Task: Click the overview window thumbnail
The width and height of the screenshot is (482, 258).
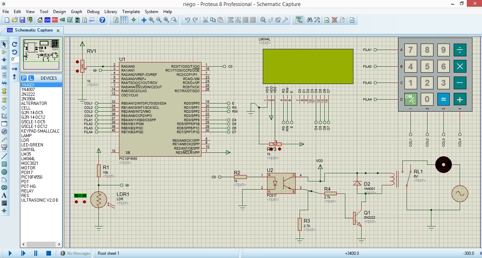Action: 41,55
